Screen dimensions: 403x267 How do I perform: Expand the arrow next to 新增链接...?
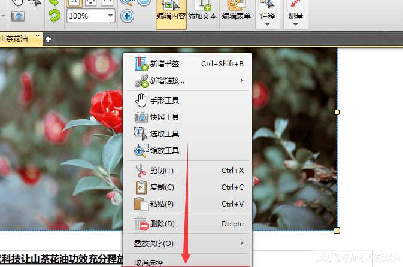point(241,81)
